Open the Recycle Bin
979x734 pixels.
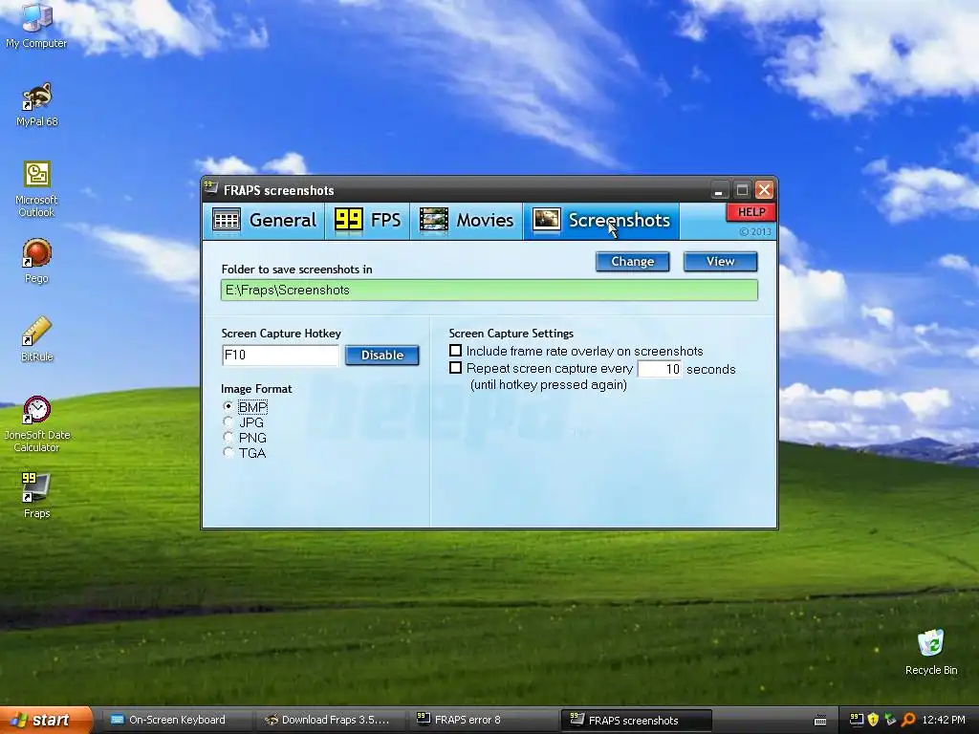tap(931, 652)
